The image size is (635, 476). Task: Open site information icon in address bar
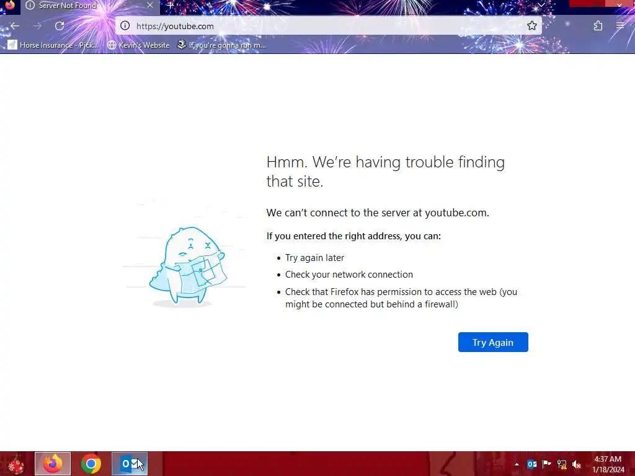[125, 26]
